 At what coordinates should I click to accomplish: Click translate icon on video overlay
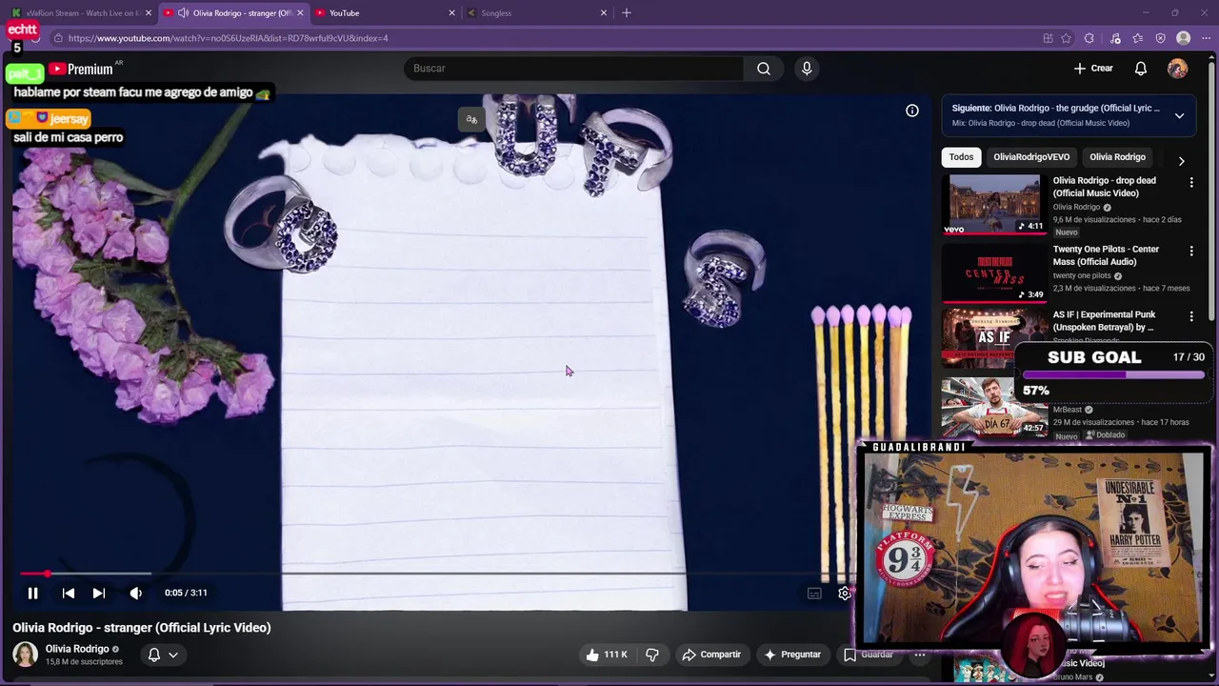[x=470, y=119]
